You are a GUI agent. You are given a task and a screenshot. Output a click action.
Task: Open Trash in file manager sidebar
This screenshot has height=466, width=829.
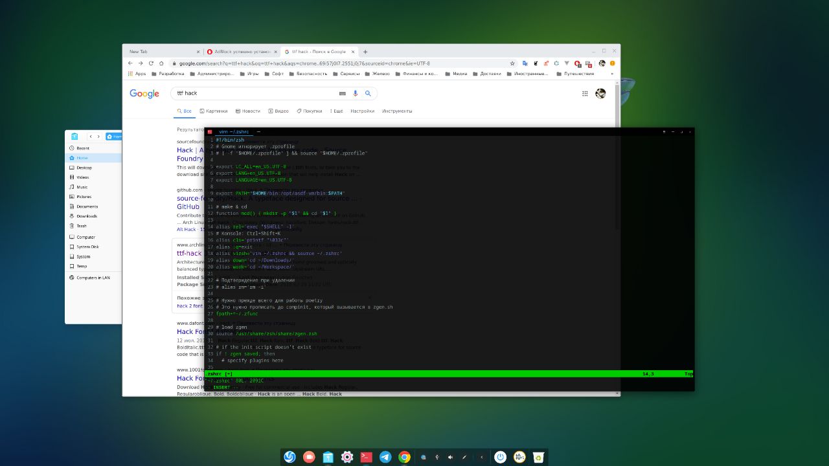[93, 226]
